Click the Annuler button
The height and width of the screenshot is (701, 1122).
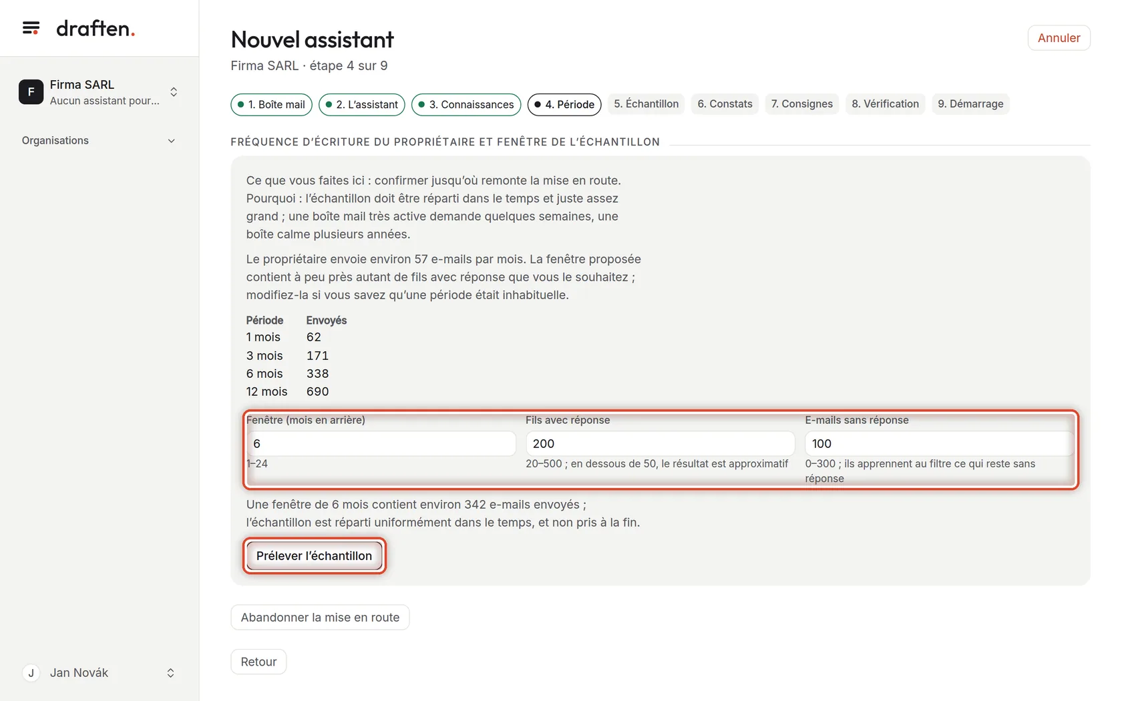click(x=1059, y=38)
